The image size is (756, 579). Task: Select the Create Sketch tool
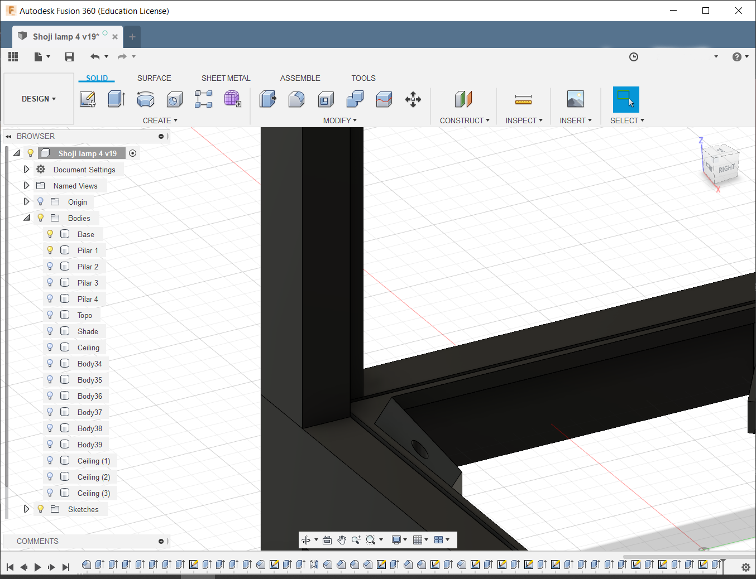pyautogui.click(x=88, y=99)
